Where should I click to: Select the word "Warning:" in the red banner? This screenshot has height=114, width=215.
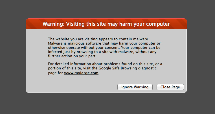coord(54,24)
